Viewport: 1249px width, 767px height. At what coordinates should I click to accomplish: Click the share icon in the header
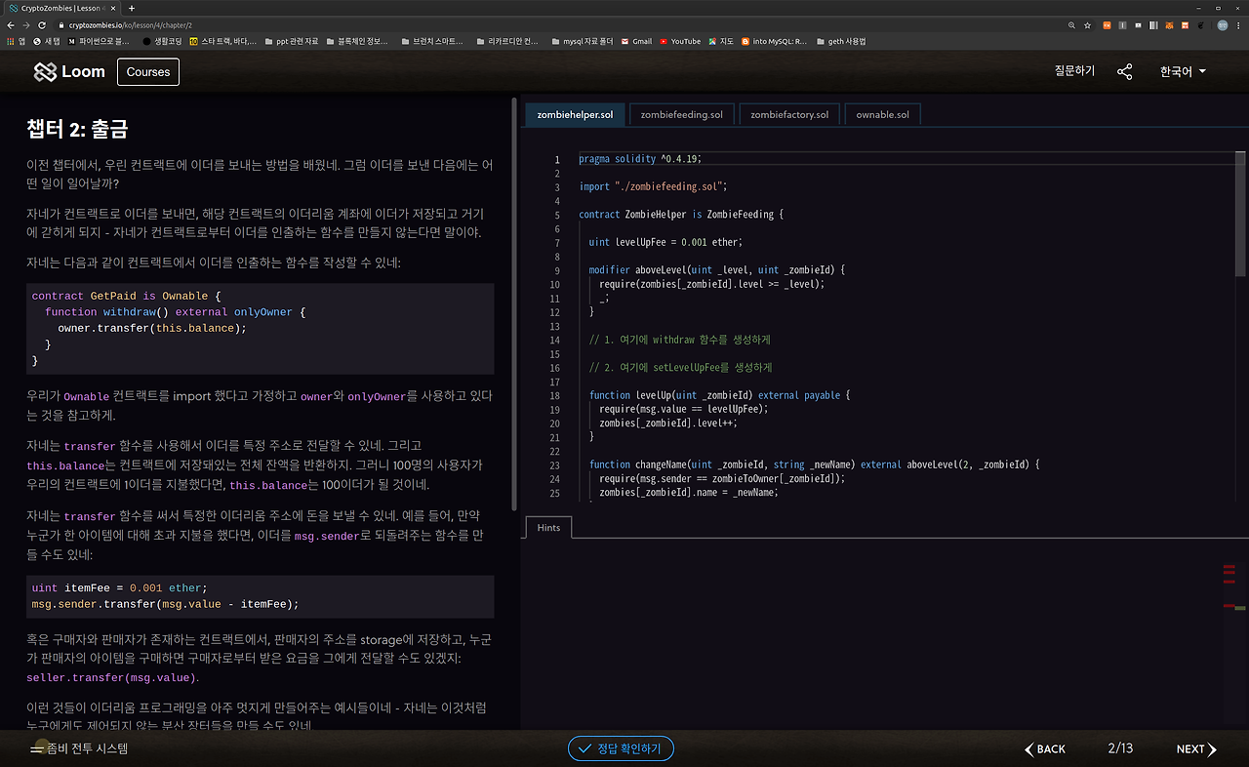(1125, 71)
